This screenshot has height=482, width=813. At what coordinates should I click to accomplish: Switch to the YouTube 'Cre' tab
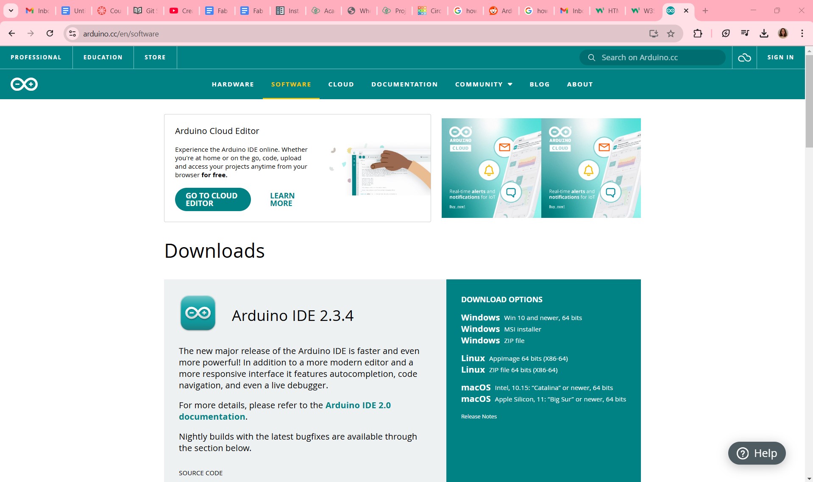point(181,11)
